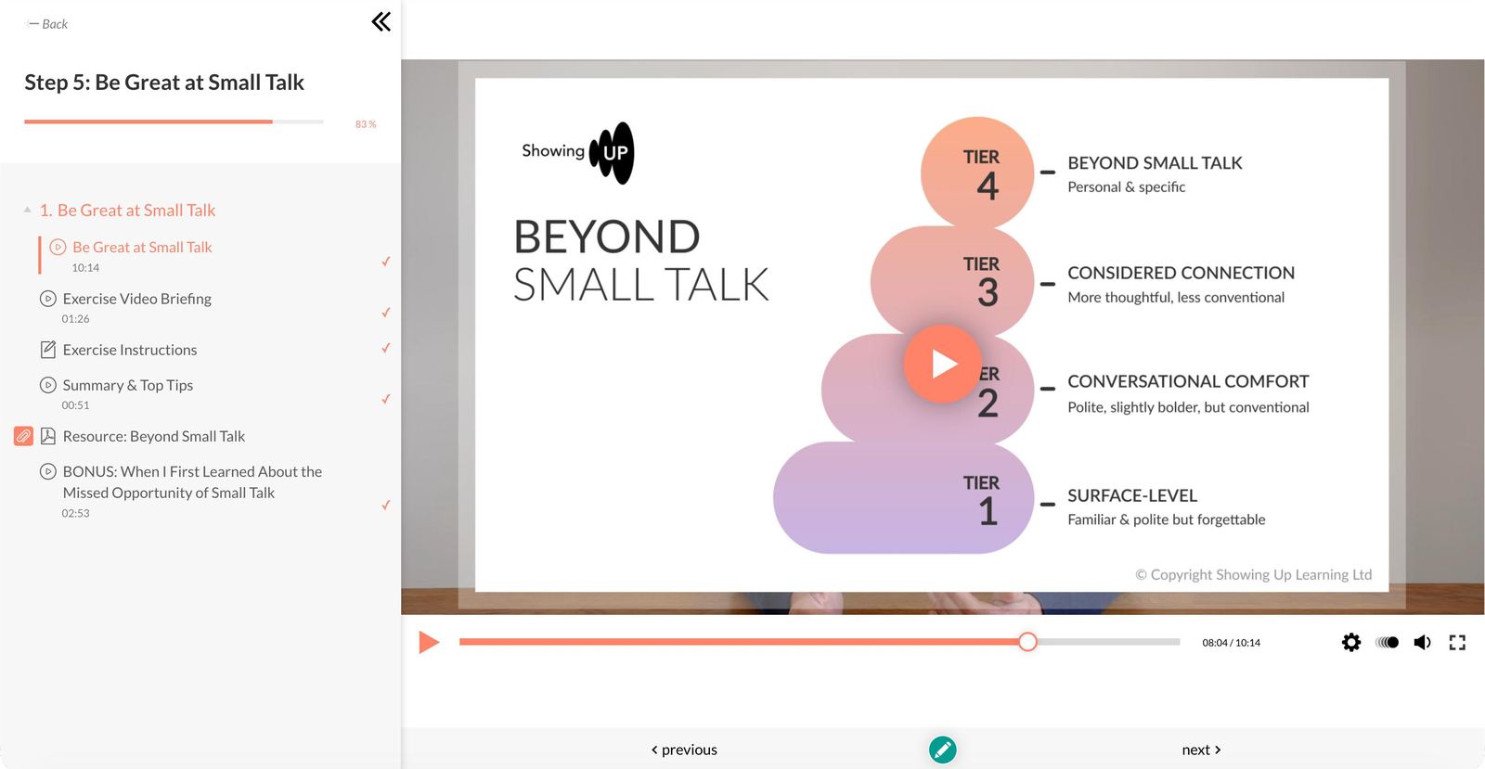Go back using the Back link

point(48,24)
